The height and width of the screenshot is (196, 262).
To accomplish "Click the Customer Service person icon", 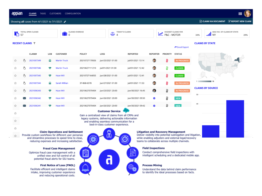I will coord(109,134).
